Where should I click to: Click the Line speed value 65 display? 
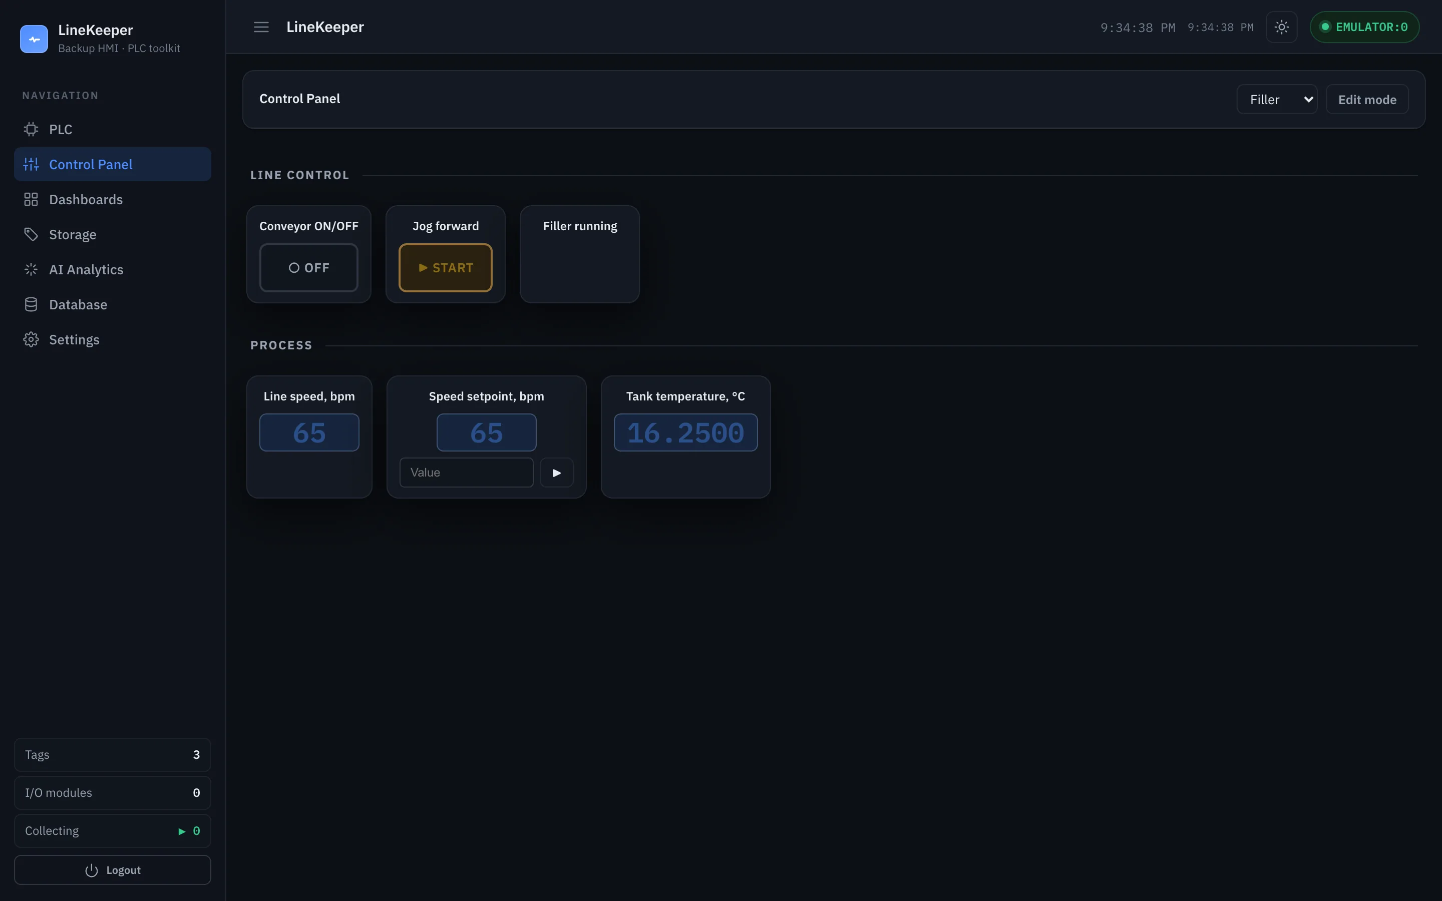309,432
